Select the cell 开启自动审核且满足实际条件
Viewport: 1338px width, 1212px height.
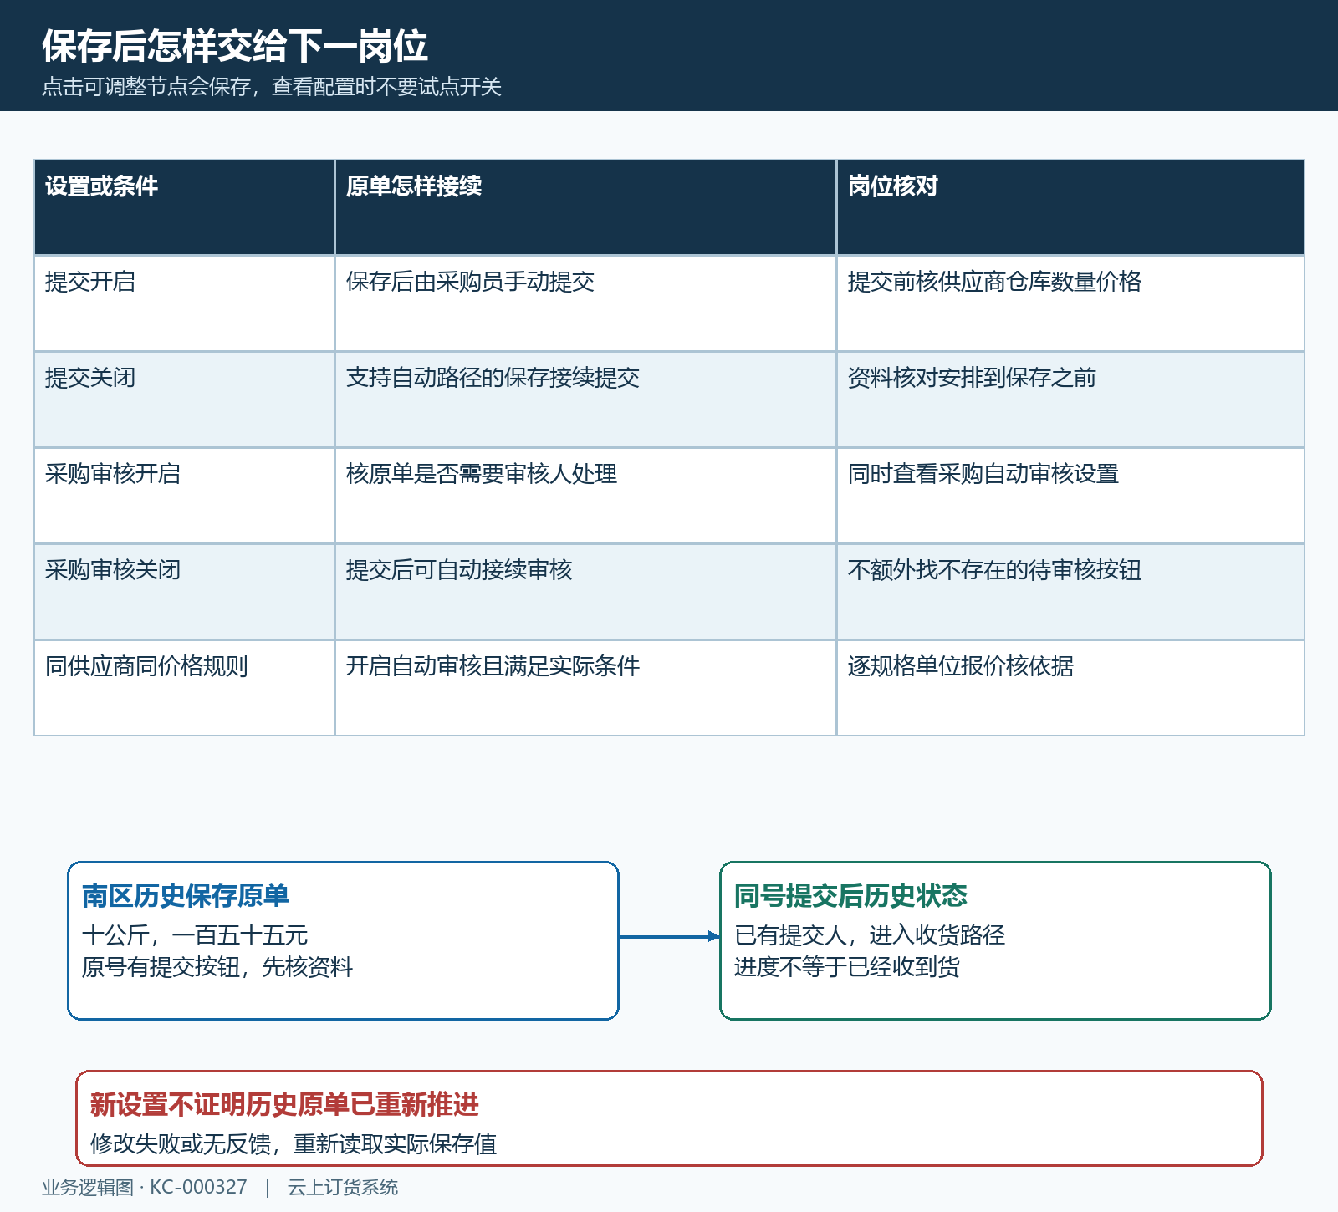[585, 688]
